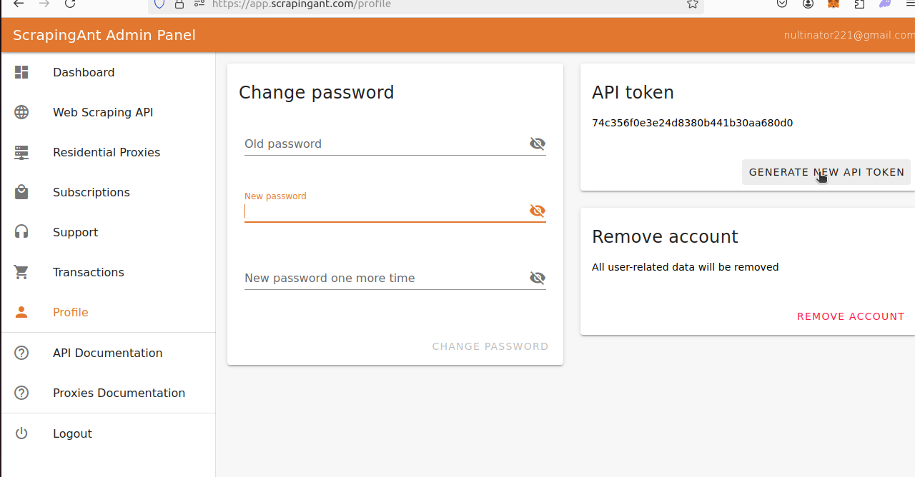Image resolution: width=915 pixels, height=477 pixels.
Task: Show the Old password text
Action: (537, 144)
